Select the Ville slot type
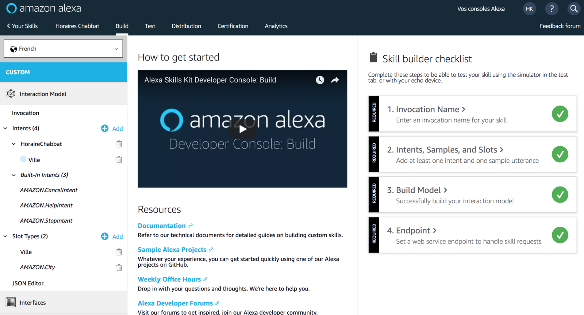 (x=26, y=252)
